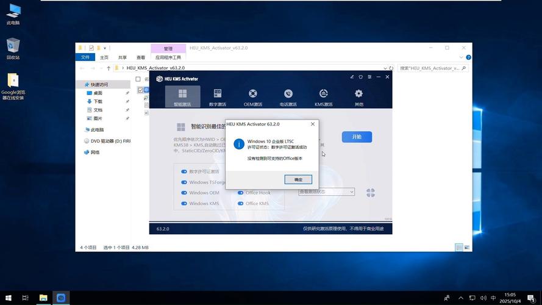Toggle the select-all checkbox in the file list header
Viewport: 542px width, 305px height.
click(x=138, y=79)
